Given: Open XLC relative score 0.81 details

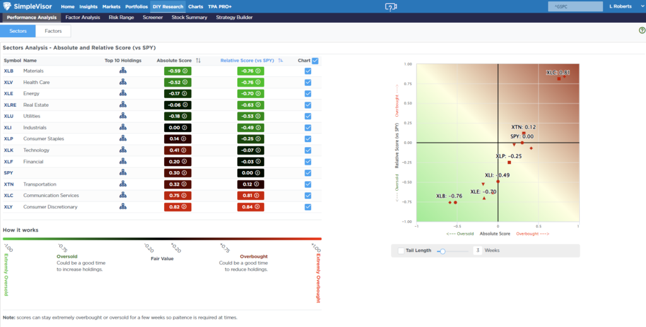Looking at the screenshot, I should (x=250, y=196).
